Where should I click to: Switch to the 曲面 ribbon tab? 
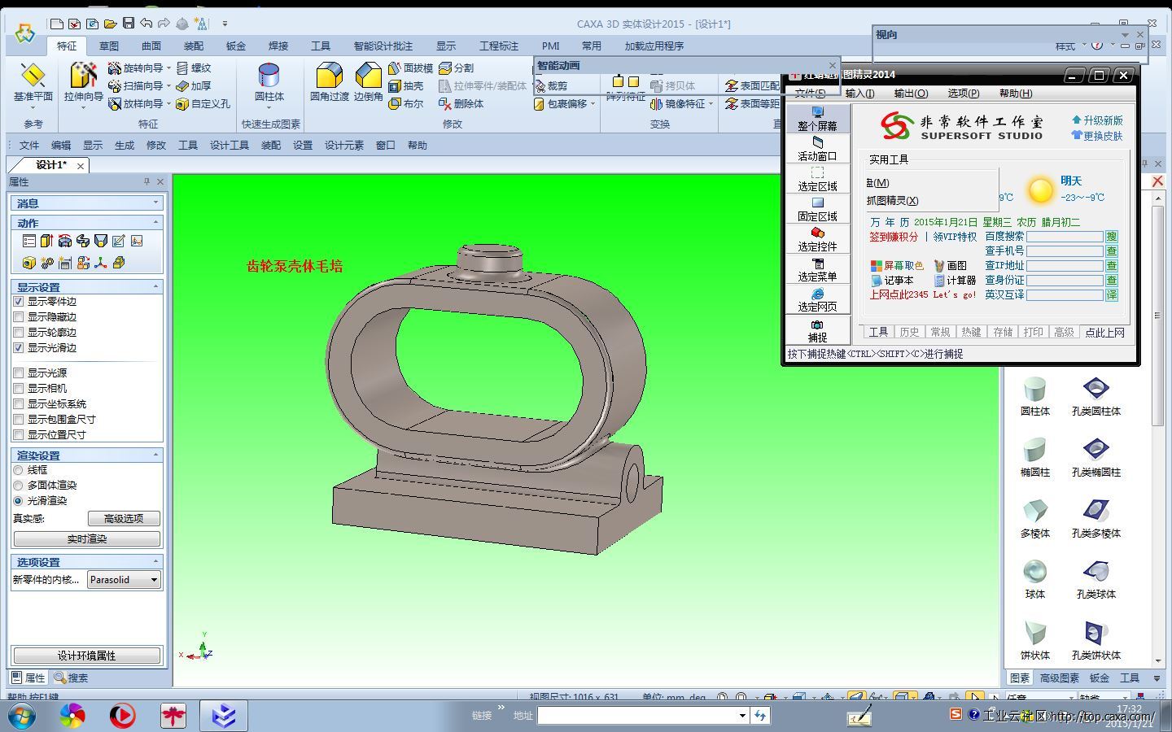point(151,46)
